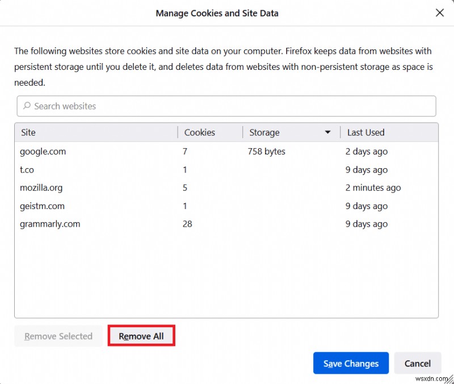Select the mozilla.org site entry
Viewport: 454px width, 384px height.
pos(41,188)
